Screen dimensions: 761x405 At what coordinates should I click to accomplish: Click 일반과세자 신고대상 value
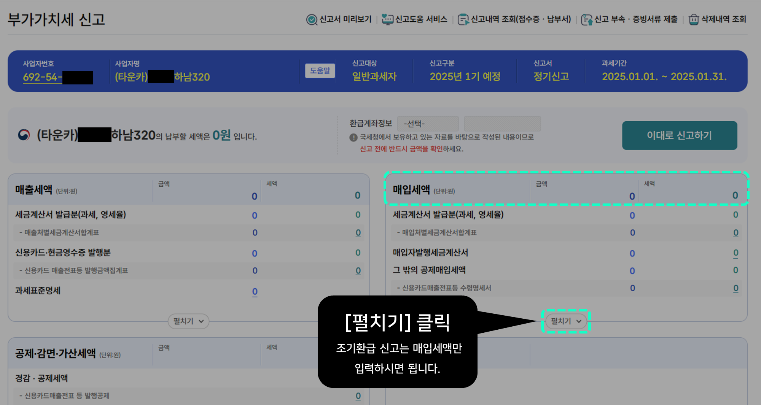pyautogui.click(x=374, y=76)
